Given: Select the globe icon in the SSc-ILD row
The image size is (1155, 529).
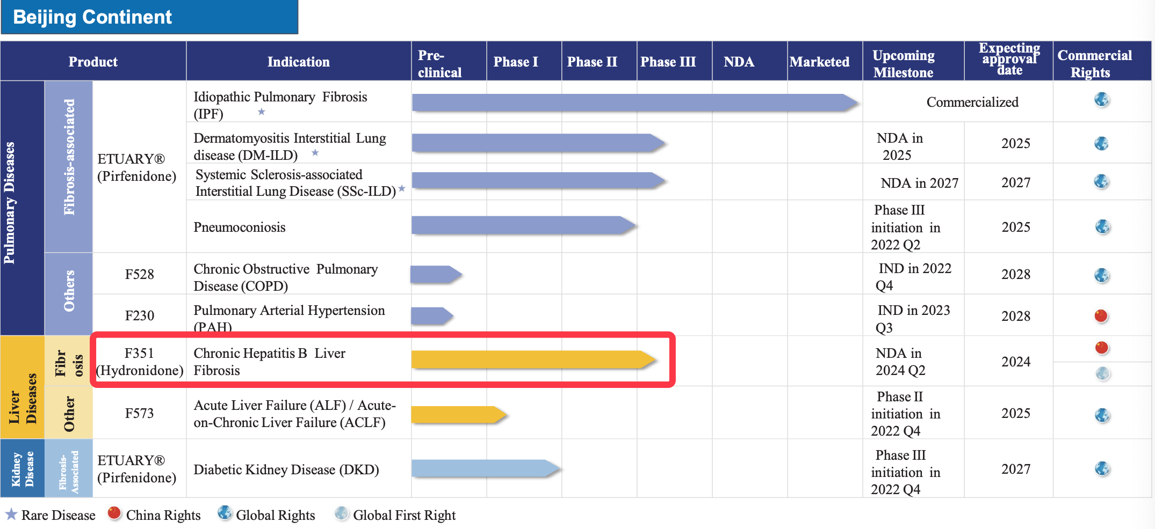Looking at the screenshot, I should pos(1101,181).
